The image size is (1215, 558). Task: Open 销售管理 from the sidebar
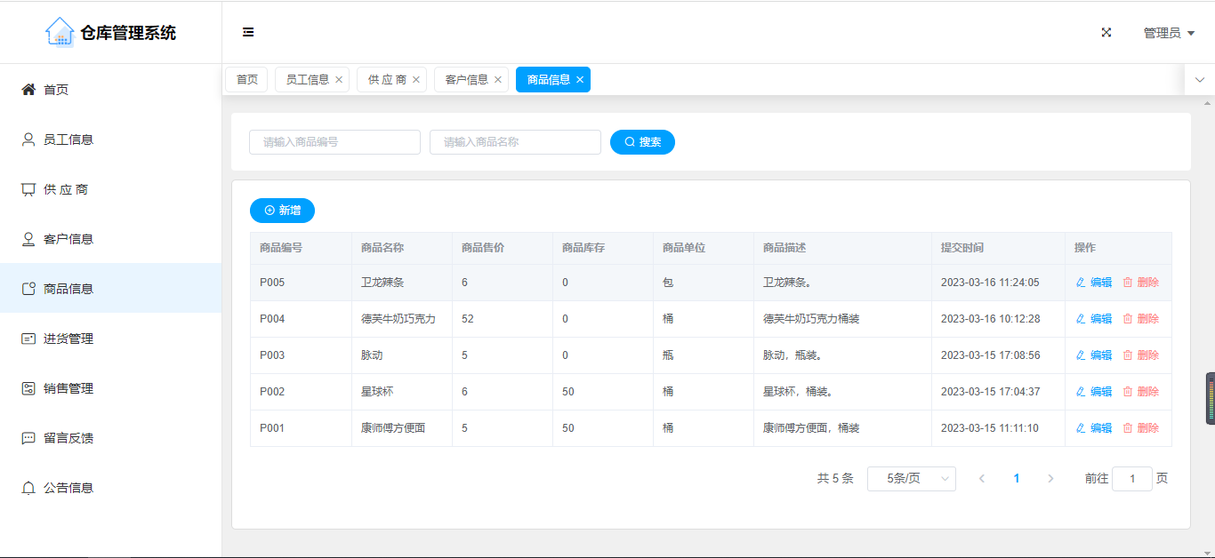point(68,388)
